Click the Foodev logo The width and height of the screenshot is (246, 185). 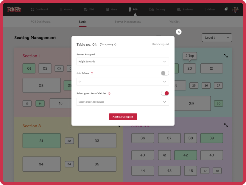pyautogui.click(x=14, y=10)
